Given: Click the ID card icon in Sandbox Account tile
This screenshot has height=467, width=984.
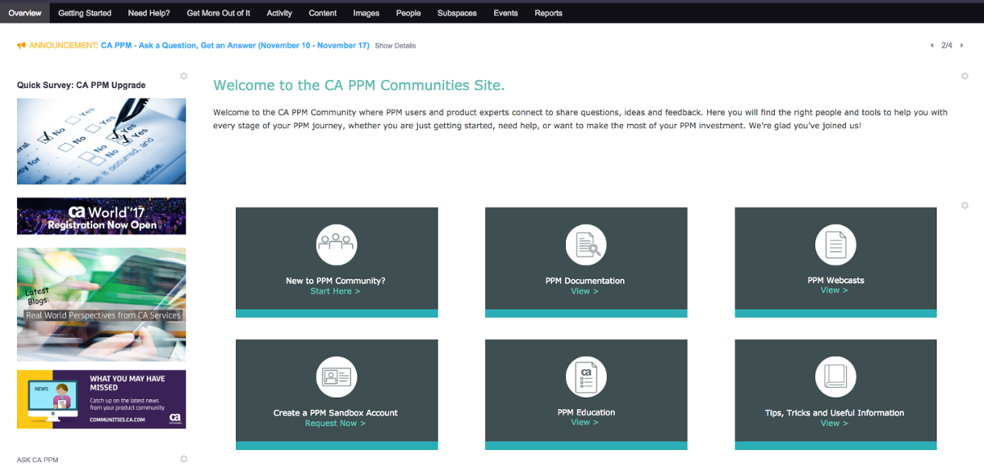Looking at the screenshot, I should pyautogui.click(x=336, y=376).
